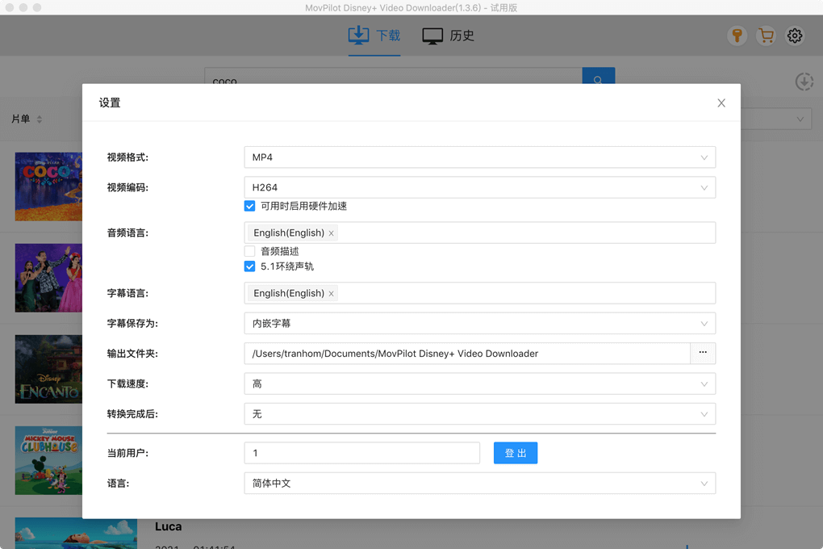Switch to the 历史 tab

(449, 36)
